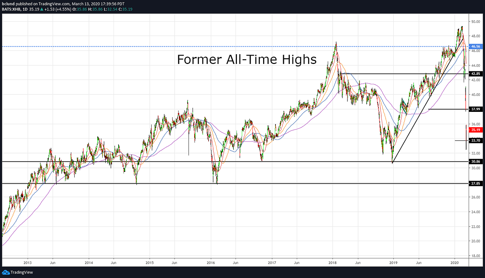Click the black 42.85 price level tag
Screen dimensions: 485x278
click(x=474, y=74)
